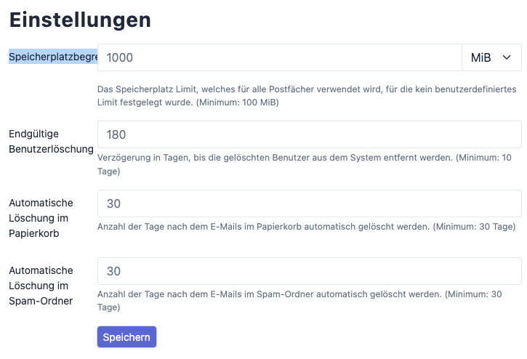Select the Papierkorb auto-deletion days field

tap(309, 203)
